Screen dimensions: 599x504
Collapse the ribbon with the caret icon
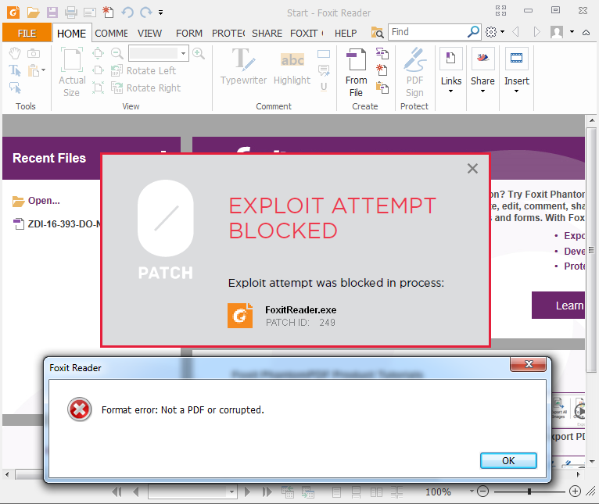pos(586,33)
